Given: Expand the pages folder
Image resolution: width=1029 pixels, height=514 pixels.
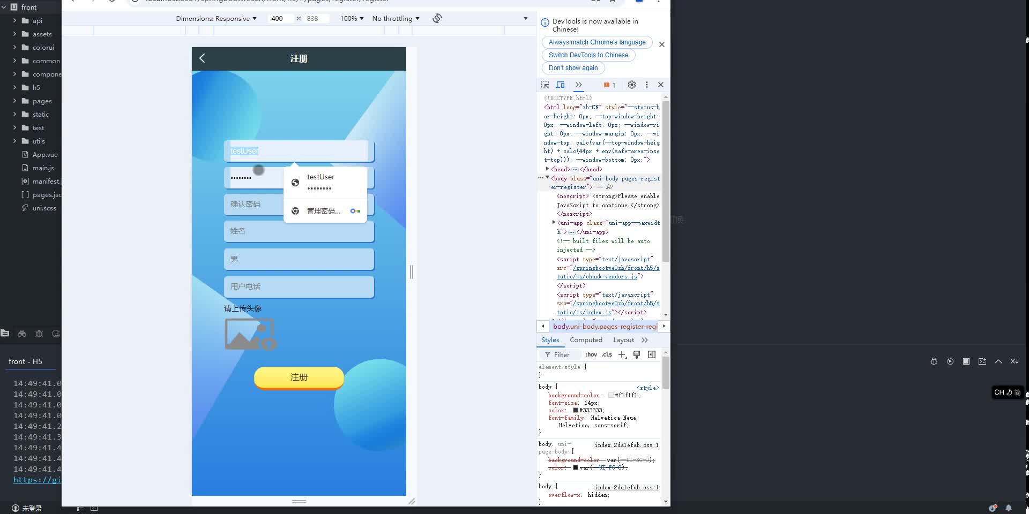Looking at the screenshot, I should click(14, 101).
